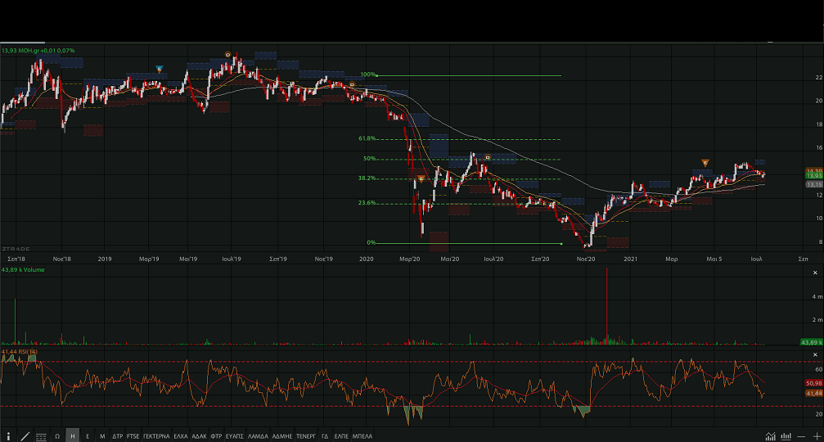Close the Volume panel
824x442 pixels.
tap(815, 273)
